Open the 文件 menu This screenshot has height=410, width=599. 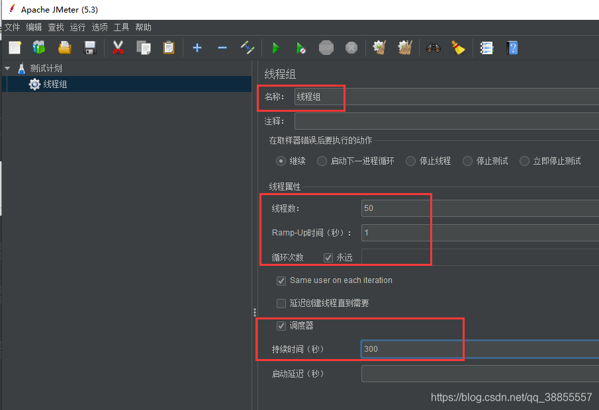point(12,28)
